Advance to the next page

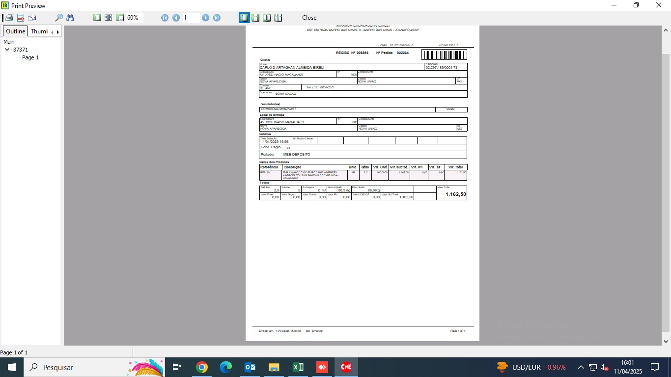point(205,18)
